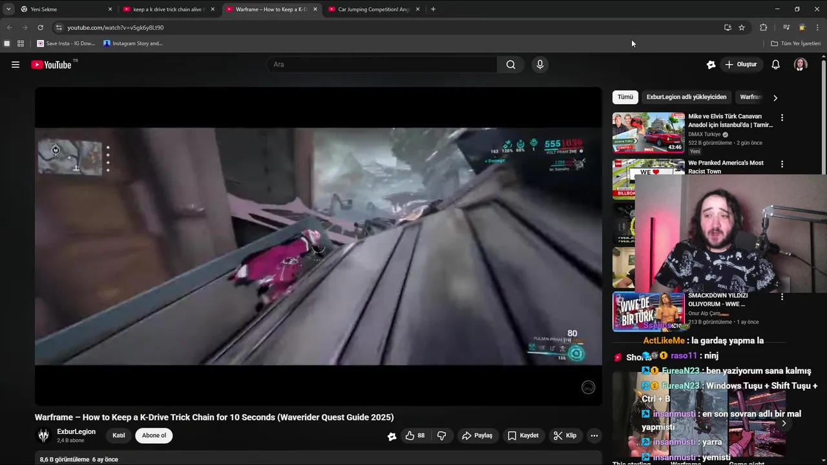The height and width of the screenshot is (465, 827).
Task: Install app icon in address bar
Action: pos(728,28)
